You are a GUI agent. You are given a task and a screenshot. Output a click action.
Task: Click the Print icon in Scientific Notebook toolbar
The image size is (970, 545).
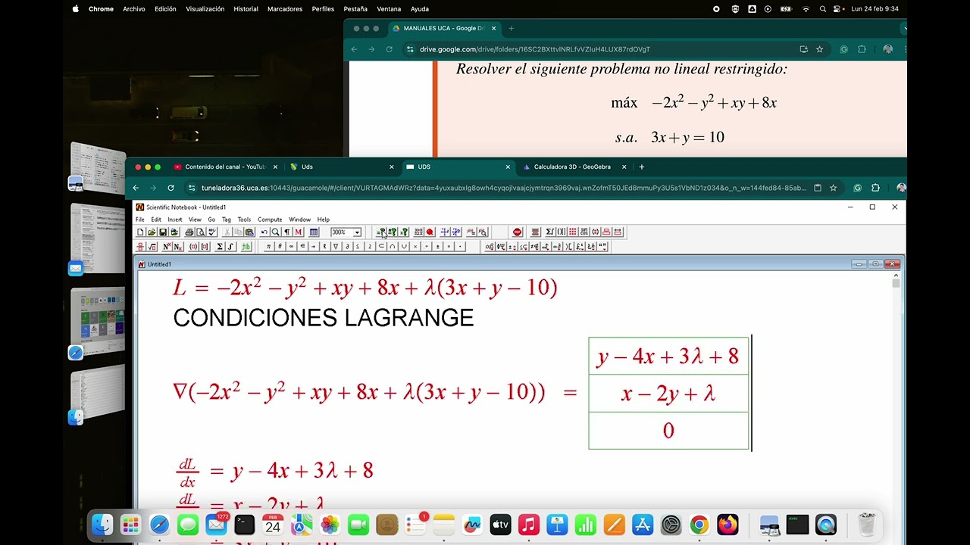click(x=189, y=232)
